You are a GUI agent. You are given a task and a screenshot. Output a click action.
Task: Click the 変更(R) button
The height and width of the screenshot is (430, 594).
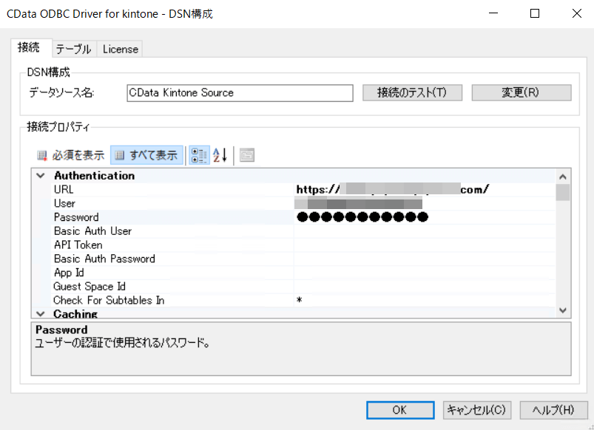[x=522, y=93]
